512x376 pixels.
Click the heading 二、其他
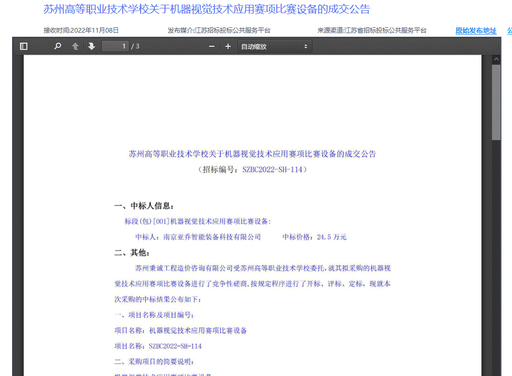(x=132, y=253)
